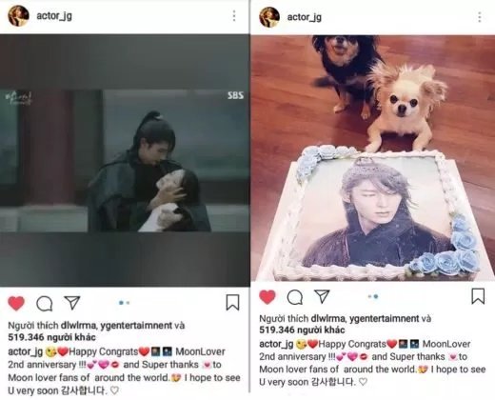The height and width of the screenshot is (400, 495).
Task: View 519.346 người khác likes on left post
Action: click(x=51, y=337)
